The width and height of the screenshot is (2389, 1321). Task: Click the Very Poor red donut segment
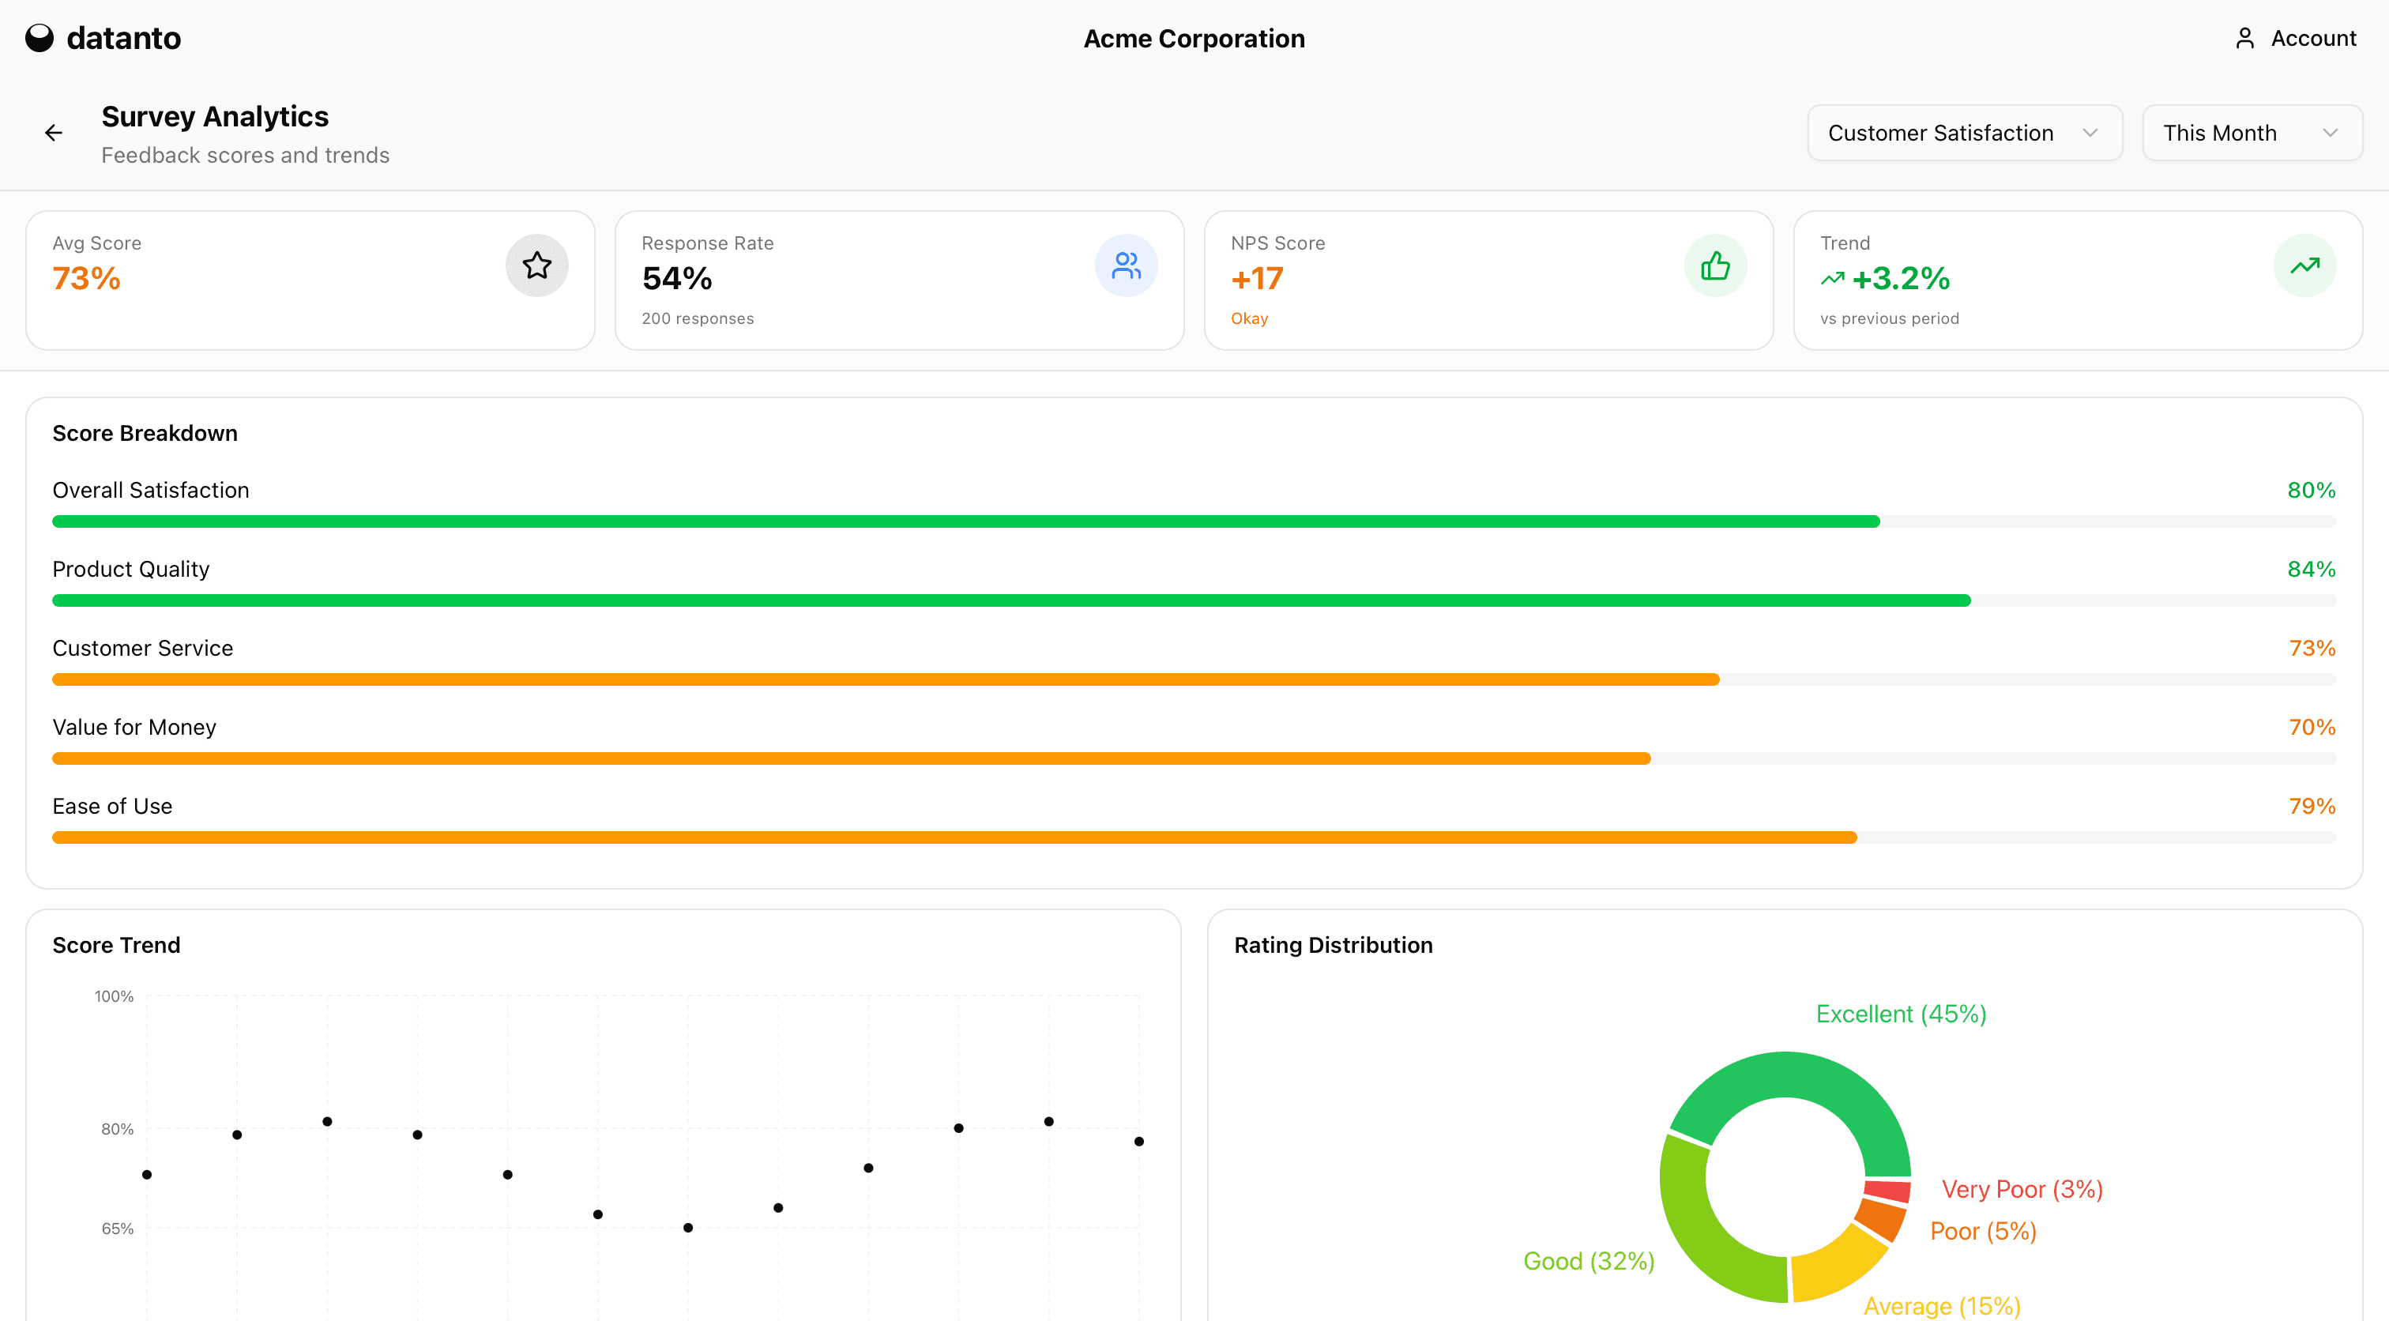[x=1887, y=1190]
